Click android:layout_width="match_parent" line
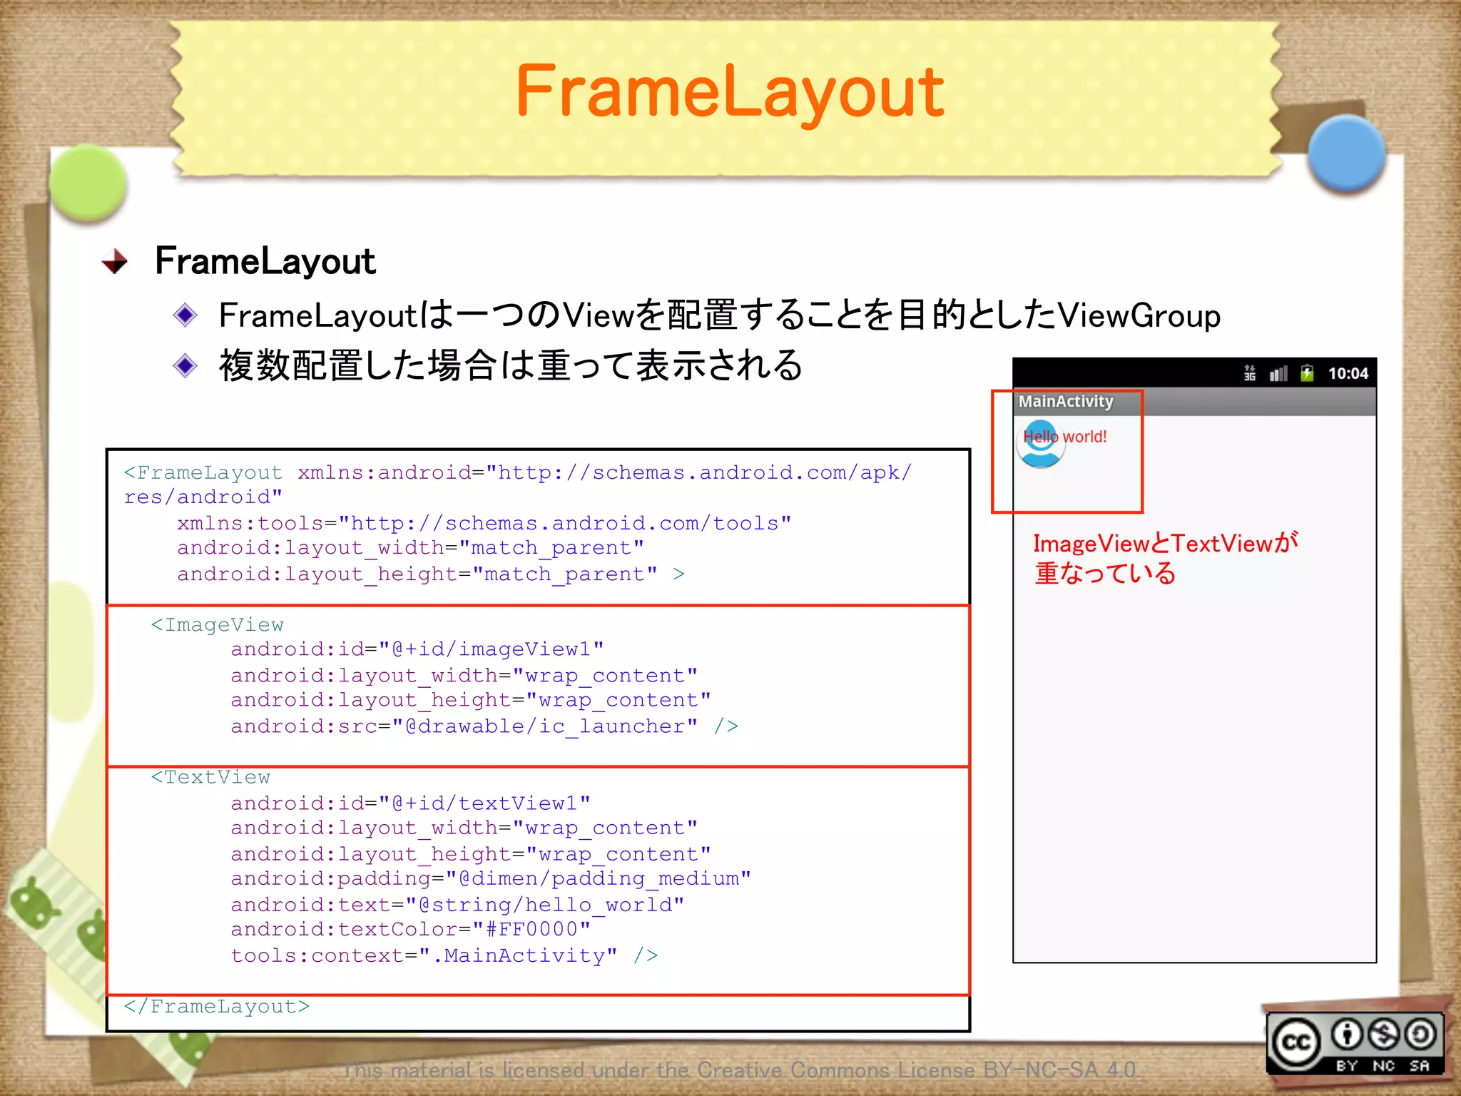The image size is (1461, 1096). tap(411, 548)
